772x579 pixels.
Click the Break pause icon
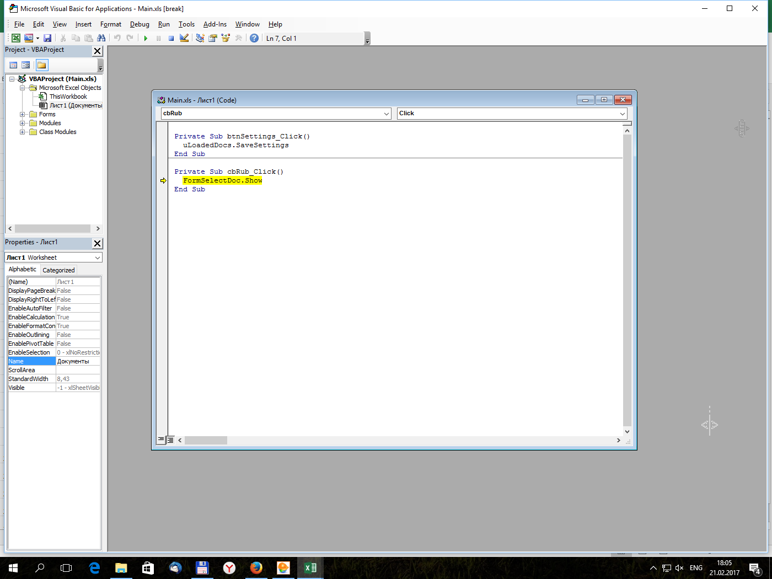pos(158,38)
